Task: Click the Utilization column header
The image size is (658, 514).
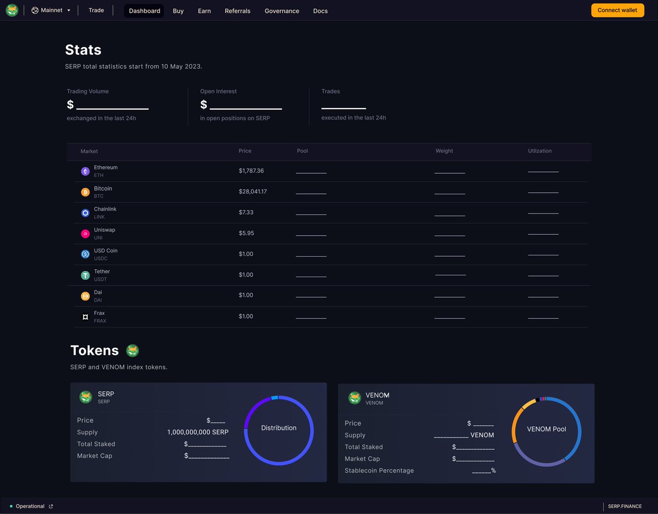Action: (x=540, y=151)
